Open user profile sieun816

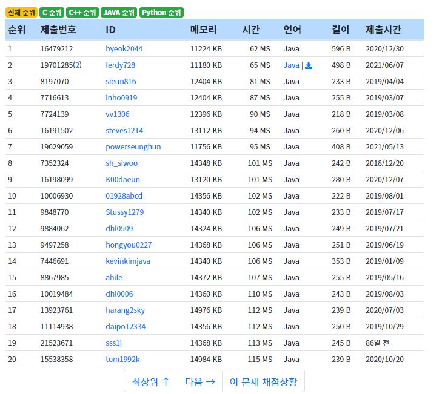tap(121, 82)
